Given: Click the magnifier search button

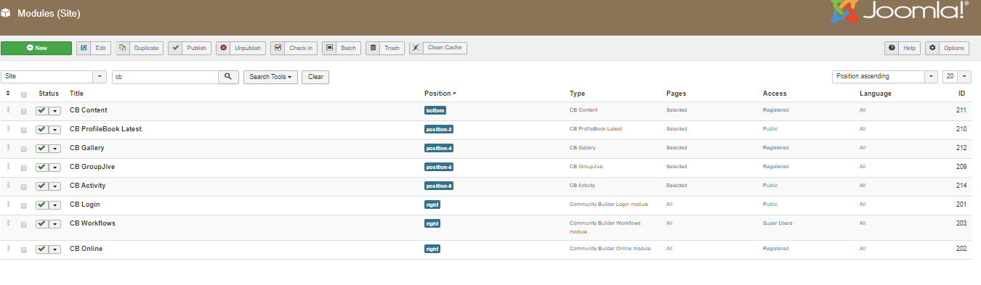Looking at the screenshot, I should 229,76.
